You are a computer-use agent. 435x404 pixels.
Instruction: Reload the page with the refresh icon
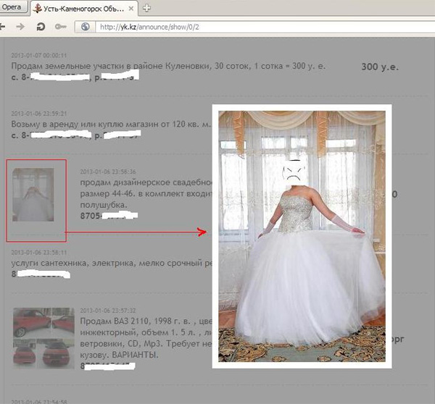pos(41,27)
